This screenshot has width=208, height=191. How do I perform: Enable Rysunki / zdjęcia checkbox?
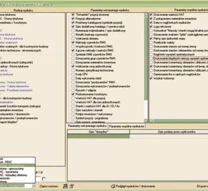[73, 90]
